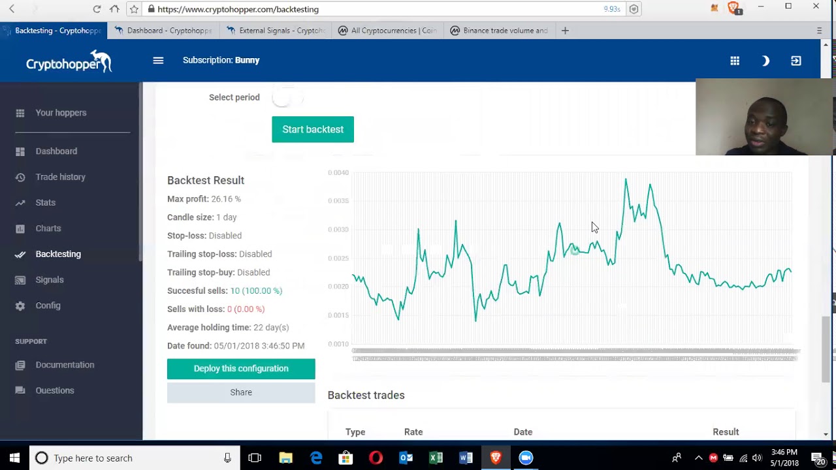Open the hamburger menu next to Subscription
This screenshot has width=836, height=470.
158,60
